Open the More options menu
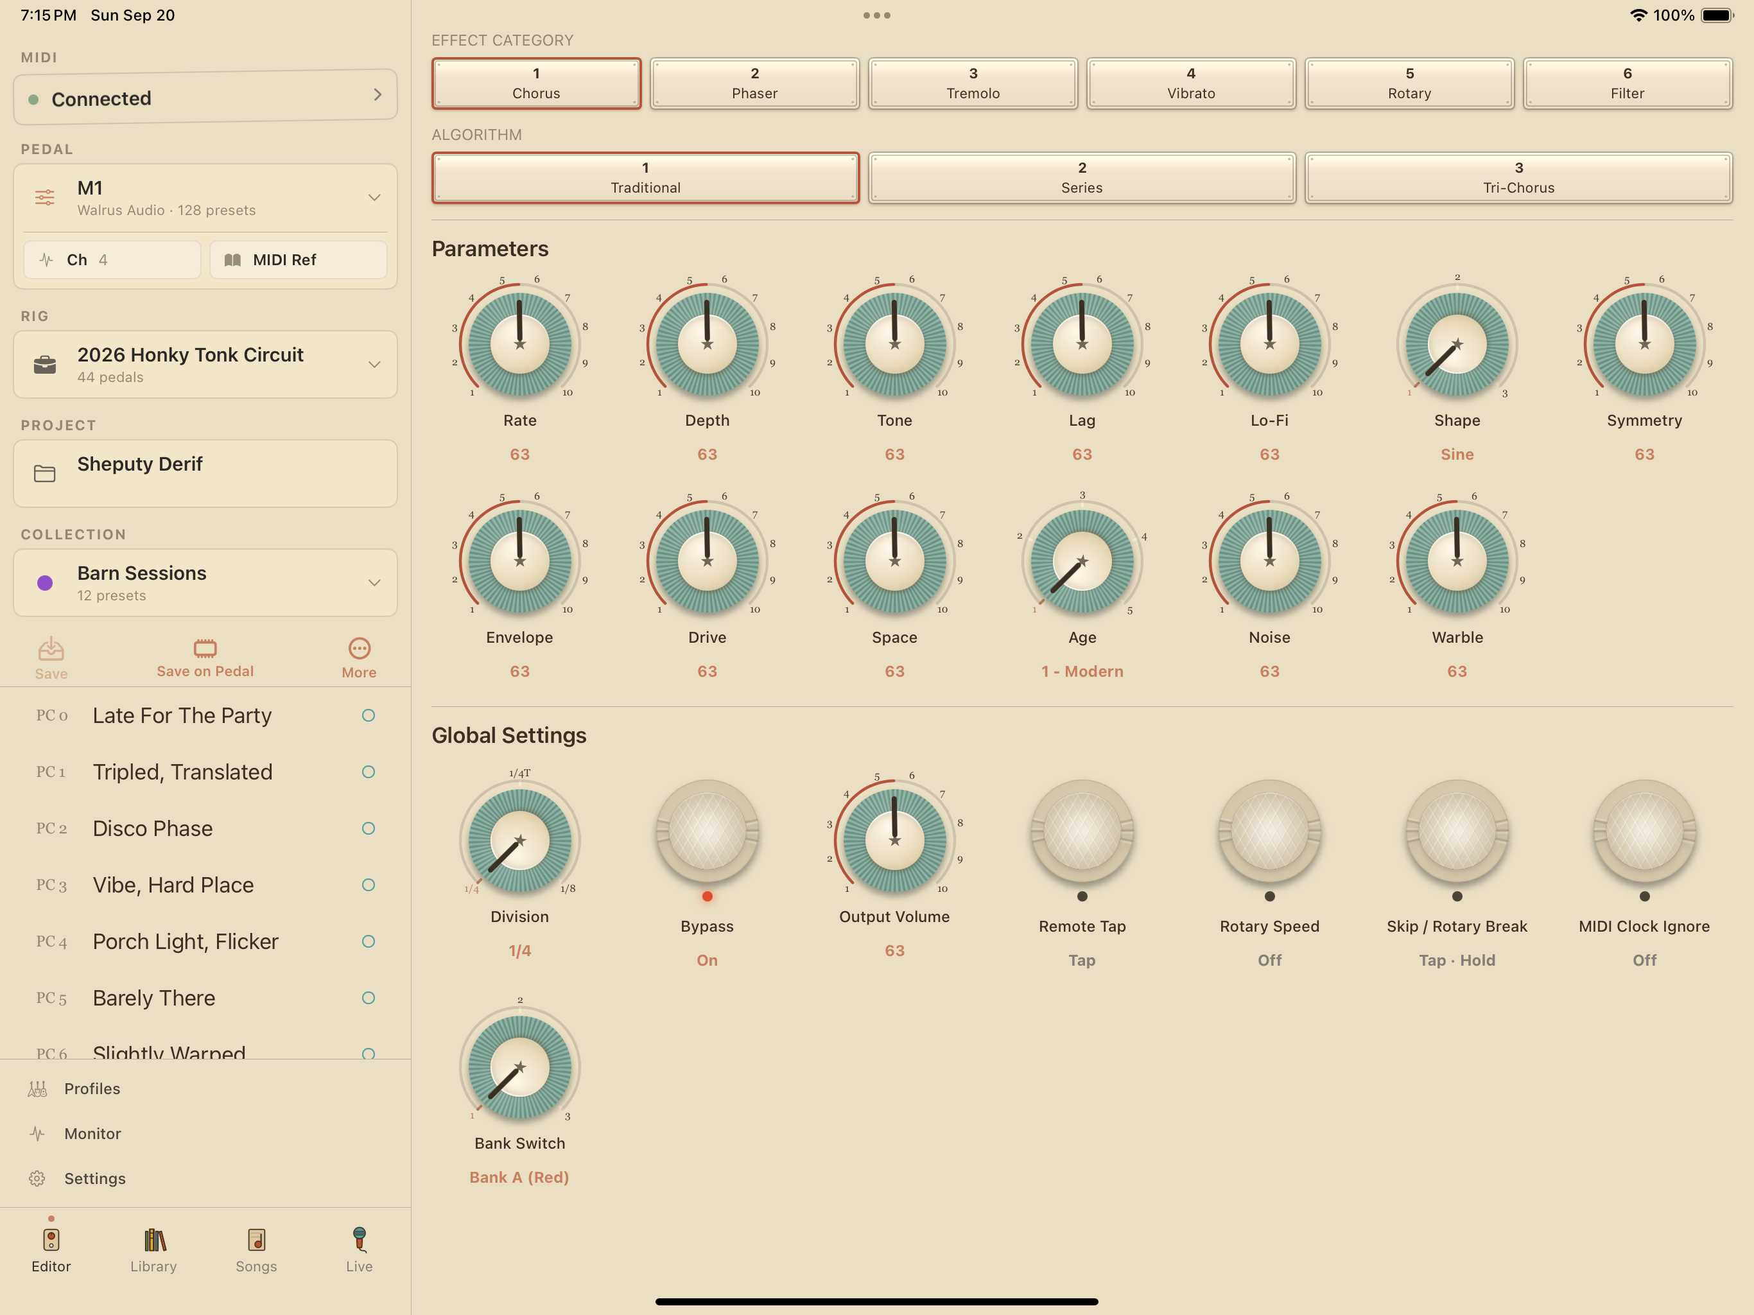Viewport: 1754px width, 1315px height. coord(359,658)
